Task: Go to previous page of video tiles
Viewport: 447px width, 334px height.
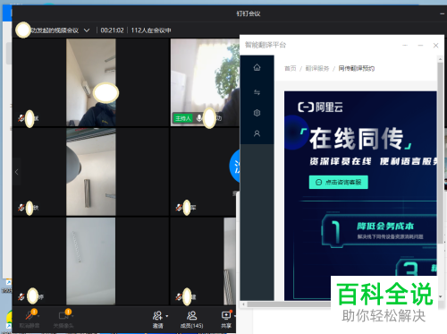Action: click(x=17, y=172)
